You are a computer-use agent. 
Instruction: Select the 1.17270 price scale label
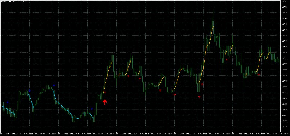(x=284, y=53)
